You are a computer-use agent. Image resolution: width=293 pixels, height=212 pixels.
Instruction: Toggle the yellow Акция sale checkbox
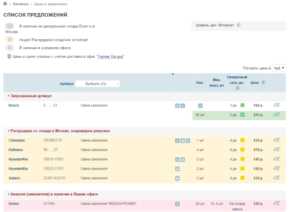pyautogui.click(x=10, y=39)
